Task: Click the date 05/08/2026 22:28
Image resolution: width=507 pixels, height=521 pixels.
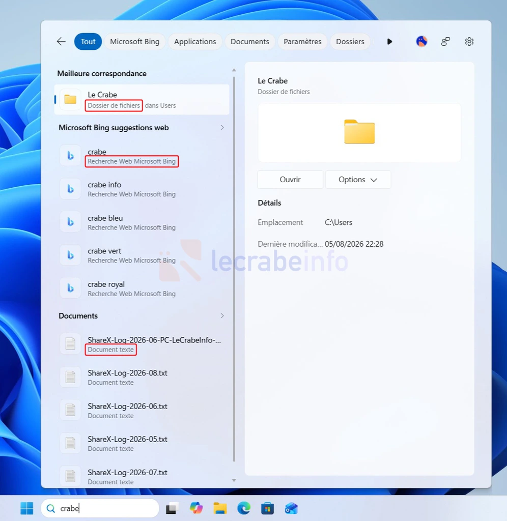Action: (x=354, y=244)
